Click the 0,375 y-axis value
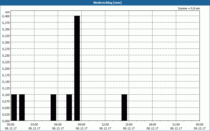Image resolution: width=210 pixels, height=131 pixels. pyautogui.click(x=6, y=23)
